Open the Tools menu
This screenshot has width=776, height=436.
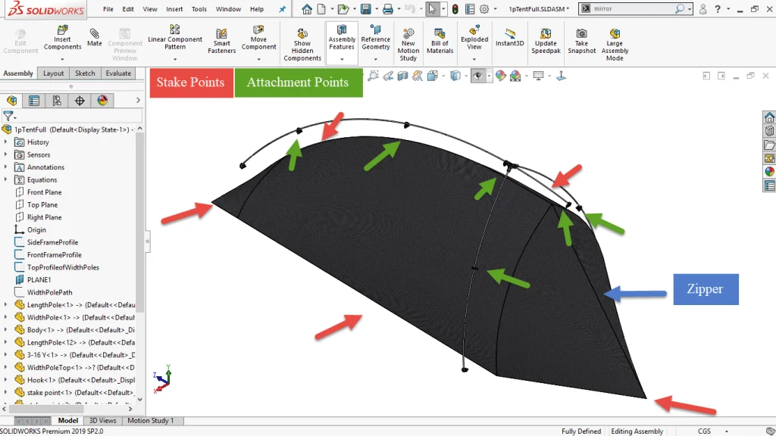(199, 9)
